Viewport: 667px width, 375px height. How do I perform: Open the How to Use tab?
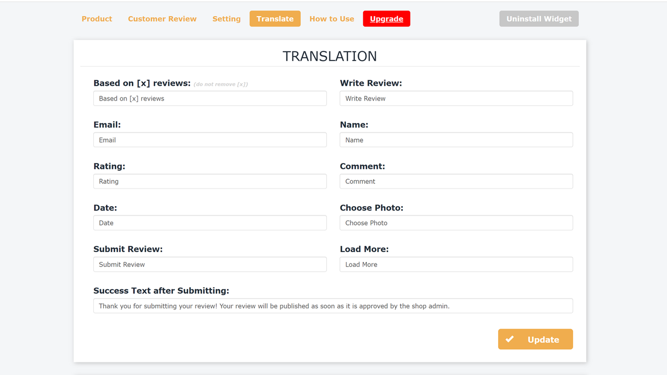pos(331,18)
